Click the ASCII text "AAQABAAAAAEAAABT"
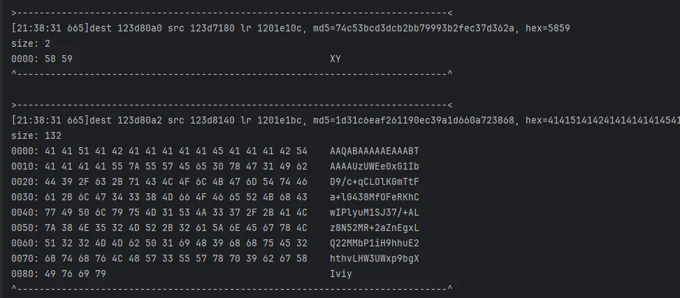Image resolution: width=680 pixels, height=298 pixels. tap(375, 151)
